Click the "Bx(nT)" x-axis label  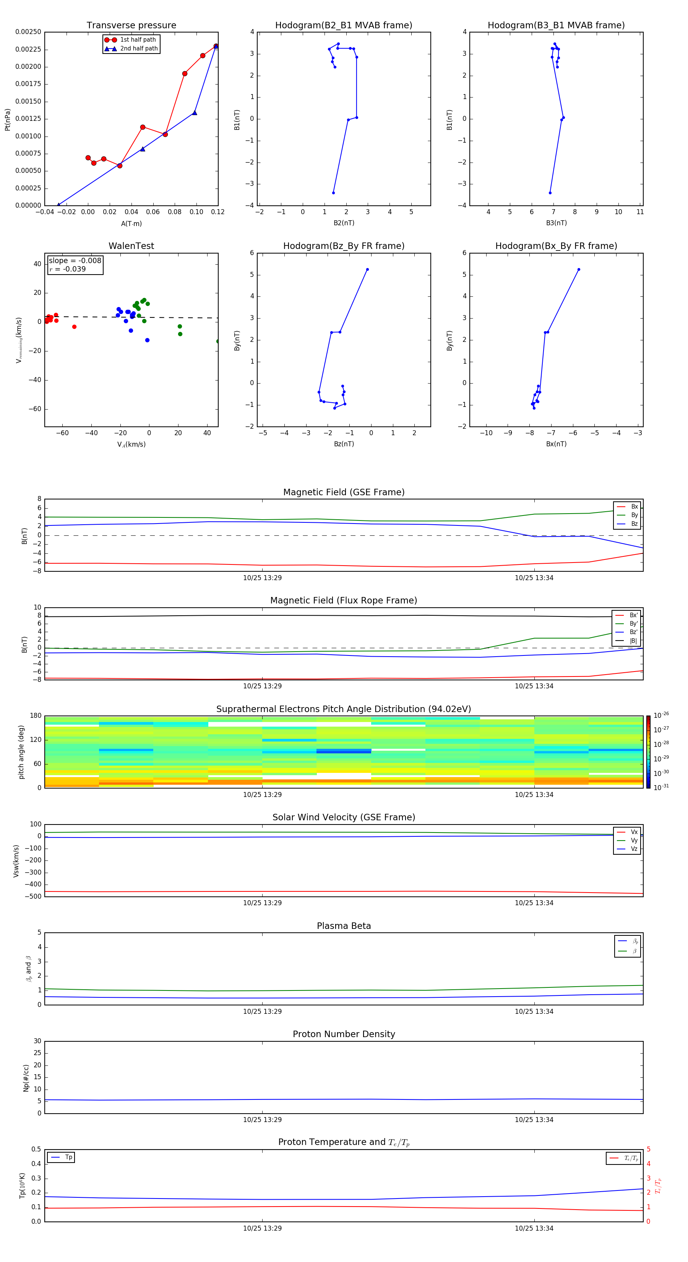pos(556,444)
